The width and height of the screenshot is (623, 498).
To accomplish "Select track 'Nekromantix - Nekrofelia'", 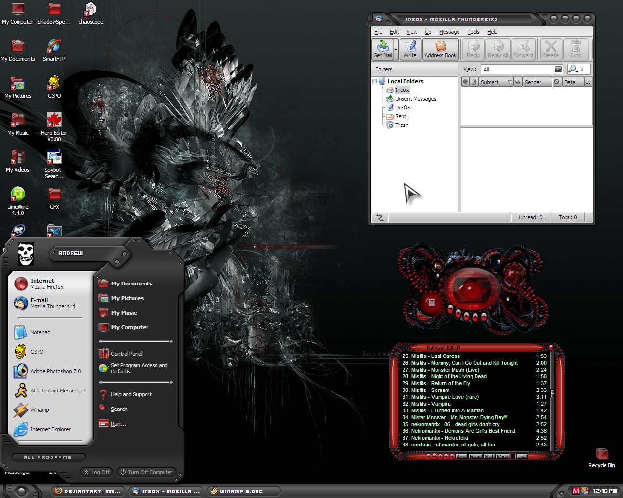I will 474,438.
